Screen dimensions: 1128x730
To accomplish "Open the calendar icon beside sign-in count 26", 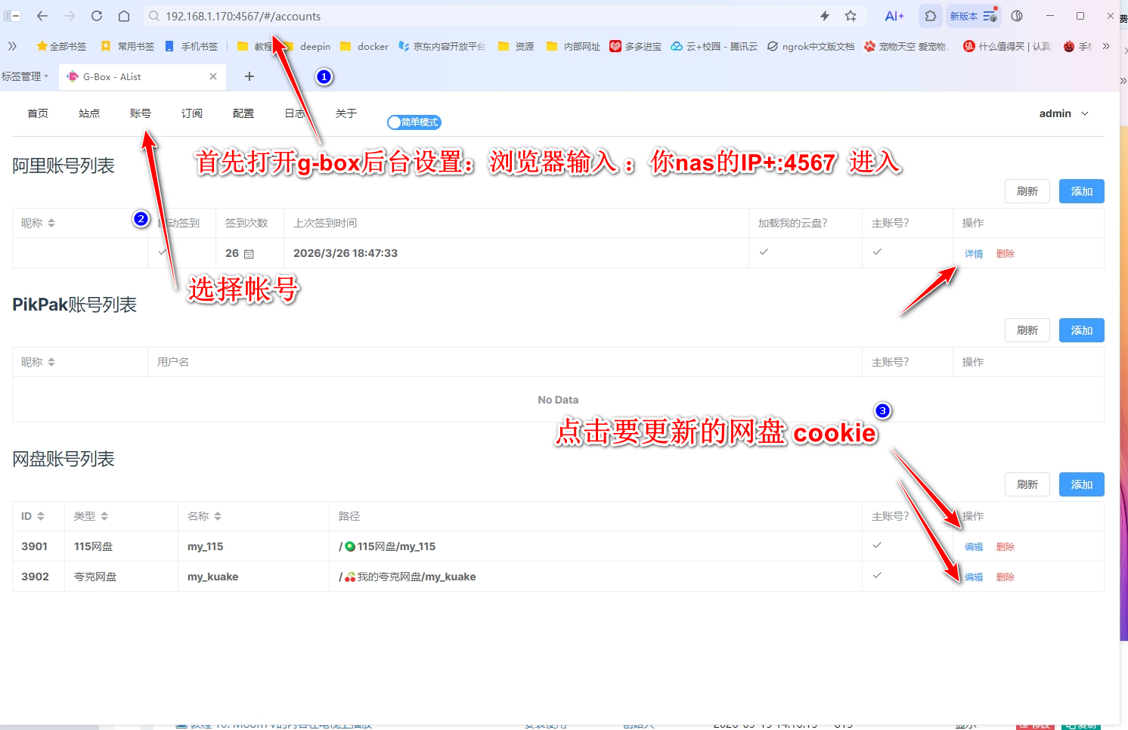I will click(249, 254).
